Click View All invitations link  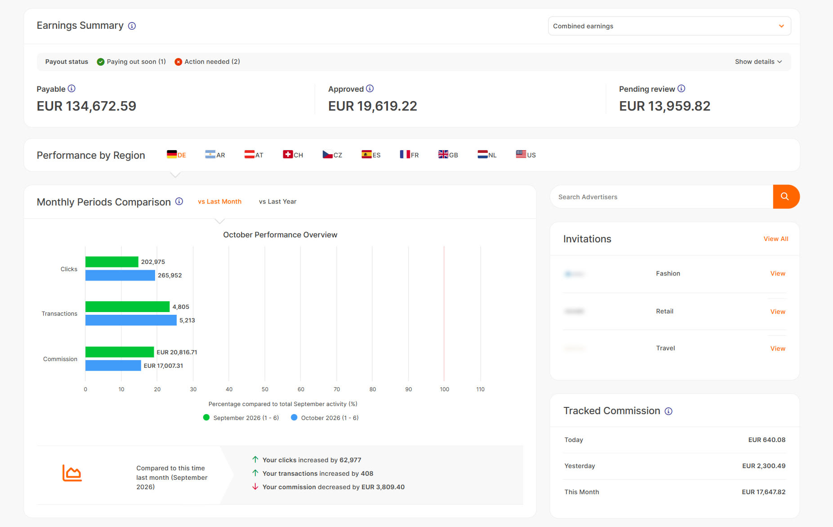click(x=776, y=239)
